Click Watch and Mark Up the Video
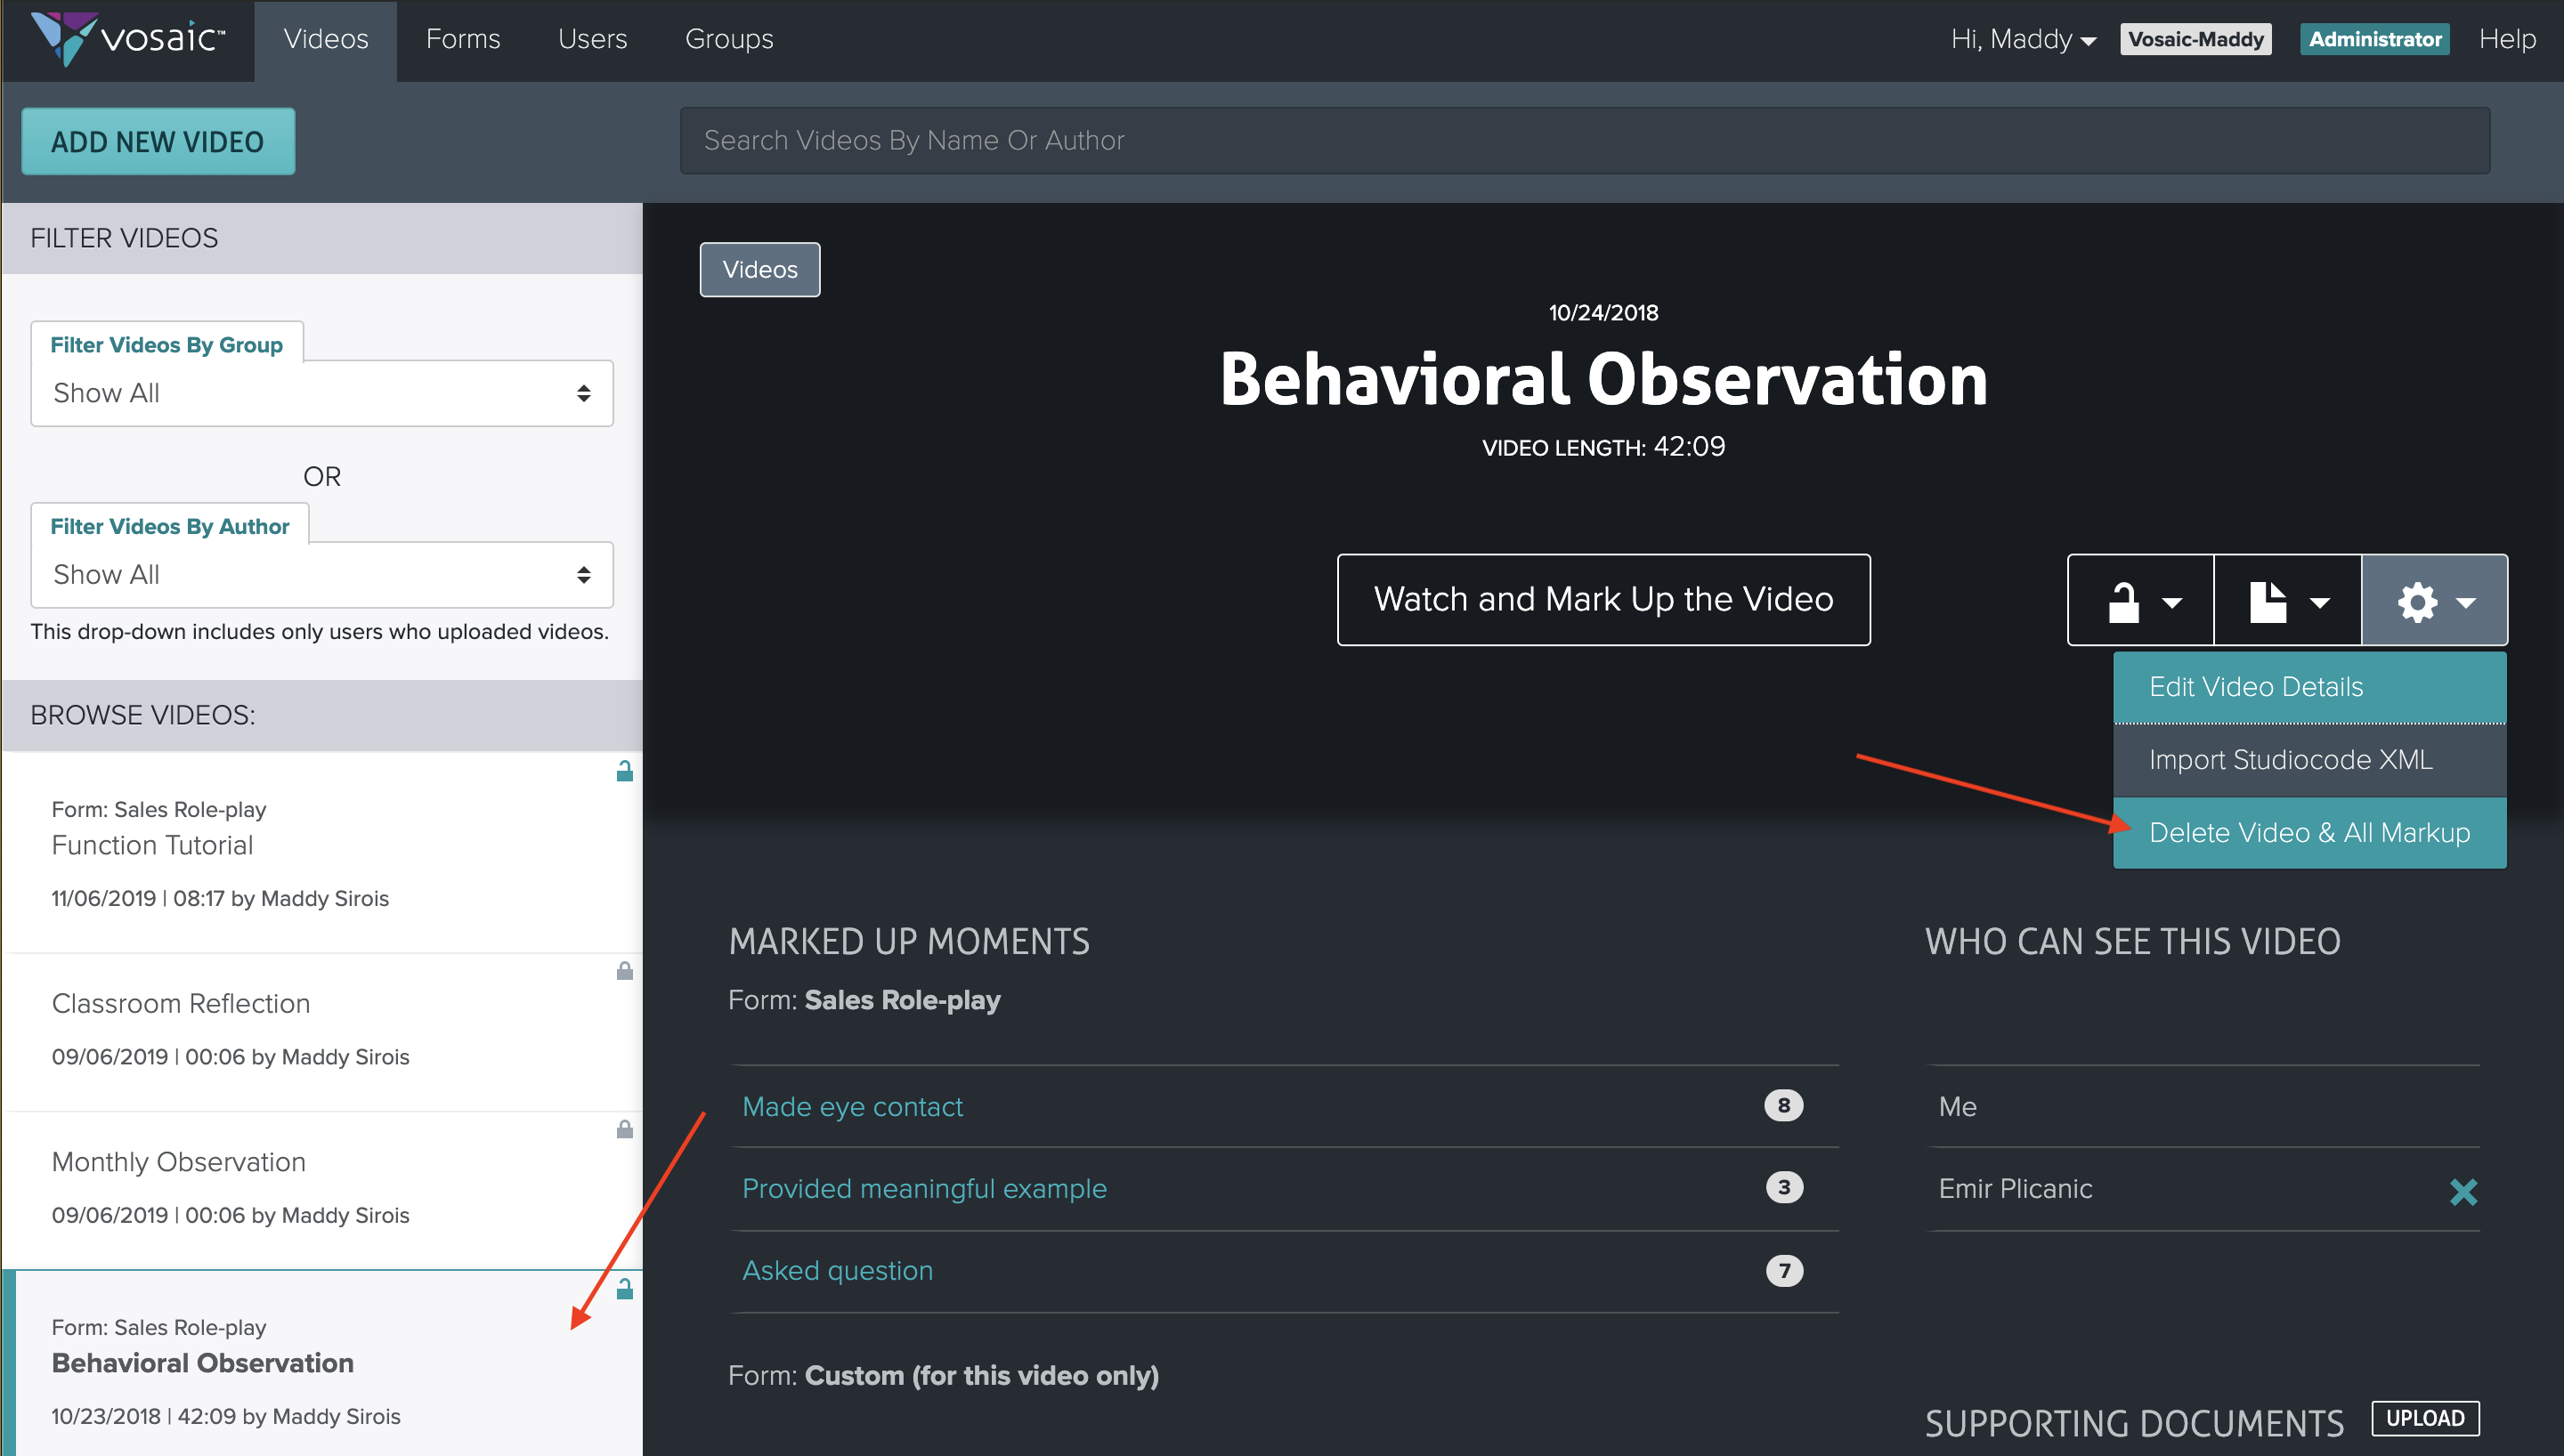This screenshot has height=1456, width=2564. (1603, 599)
